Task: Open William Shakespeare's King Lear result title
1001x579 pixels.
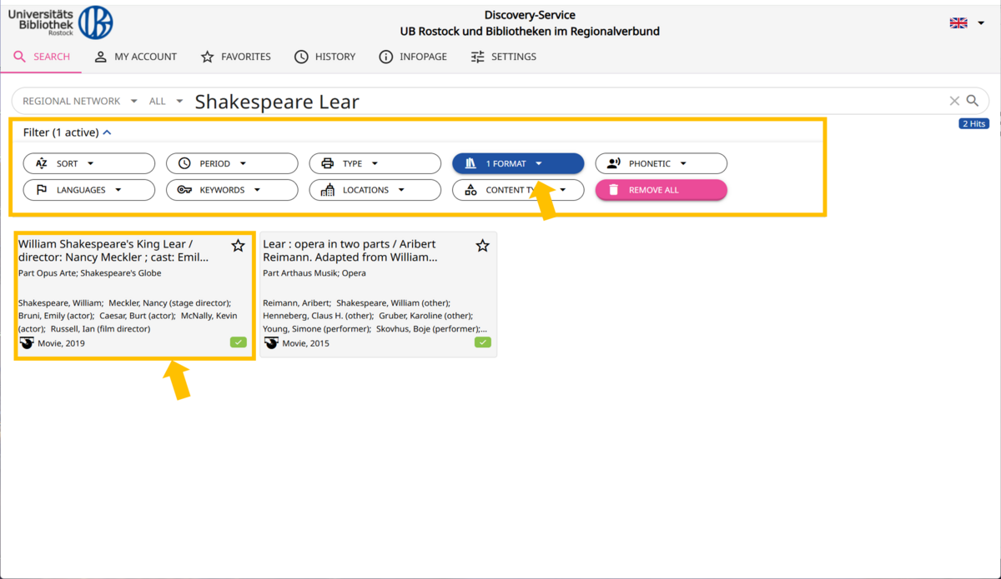Action: coord(113,251)
